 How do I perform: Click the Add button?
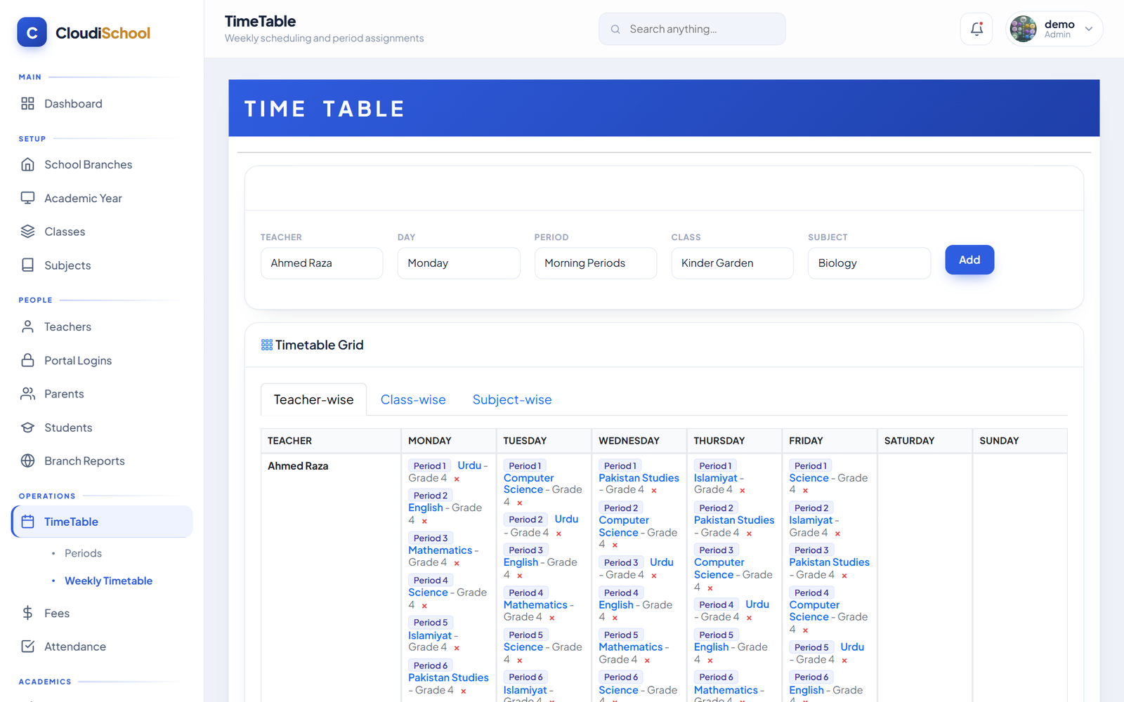[969, 260]
